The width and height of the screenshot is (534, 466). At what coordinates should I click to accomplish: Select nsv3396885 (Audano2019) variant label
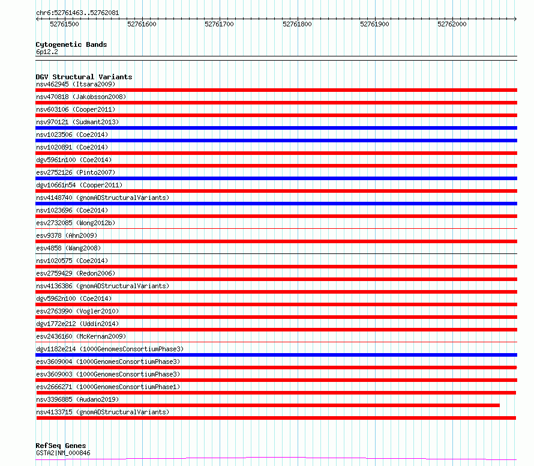[x=77, y=399]
